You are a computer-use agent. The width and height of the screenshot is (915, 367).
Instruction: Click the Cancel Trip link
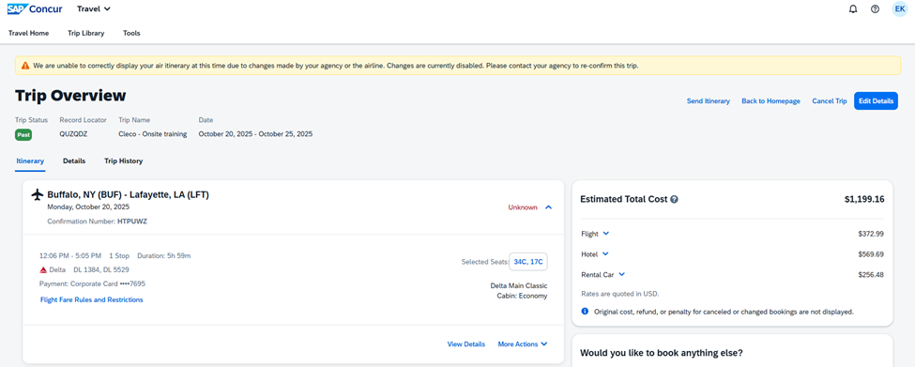[x=830, y=101]
